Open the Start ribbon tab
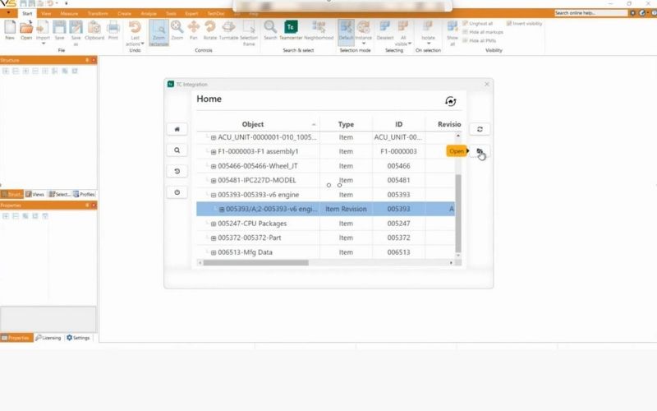 pos(27,13)
